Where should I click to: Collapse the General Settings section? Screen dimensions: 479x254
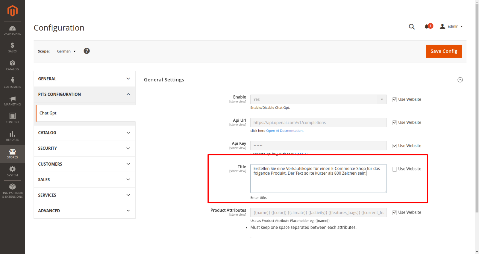[x=460, y=80]
